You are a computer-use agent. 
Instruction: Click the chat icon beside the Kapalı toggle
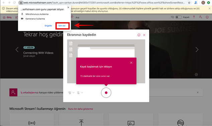tap(173, 17)
